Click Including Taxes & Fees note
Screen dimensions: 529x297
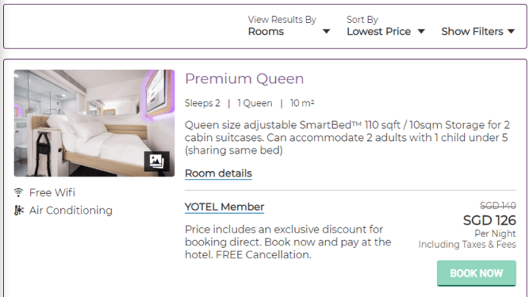click(467, 245)
